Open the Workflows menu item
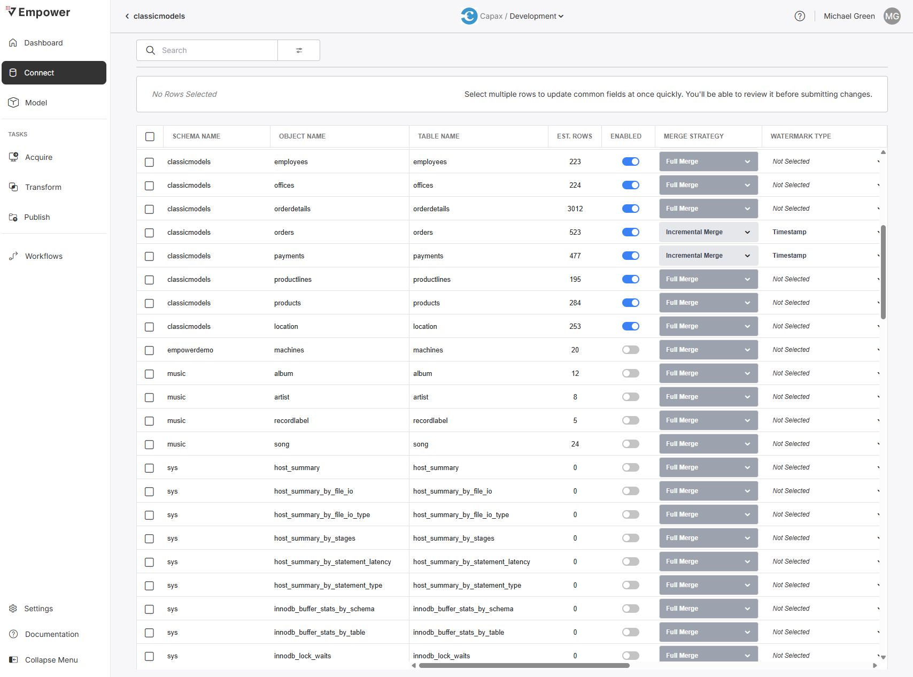913x677 pixels. (54, 256)
